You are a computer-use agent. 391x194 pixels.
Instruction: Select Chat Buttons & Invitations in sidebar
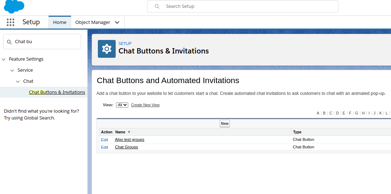click(x=57, y=92)
